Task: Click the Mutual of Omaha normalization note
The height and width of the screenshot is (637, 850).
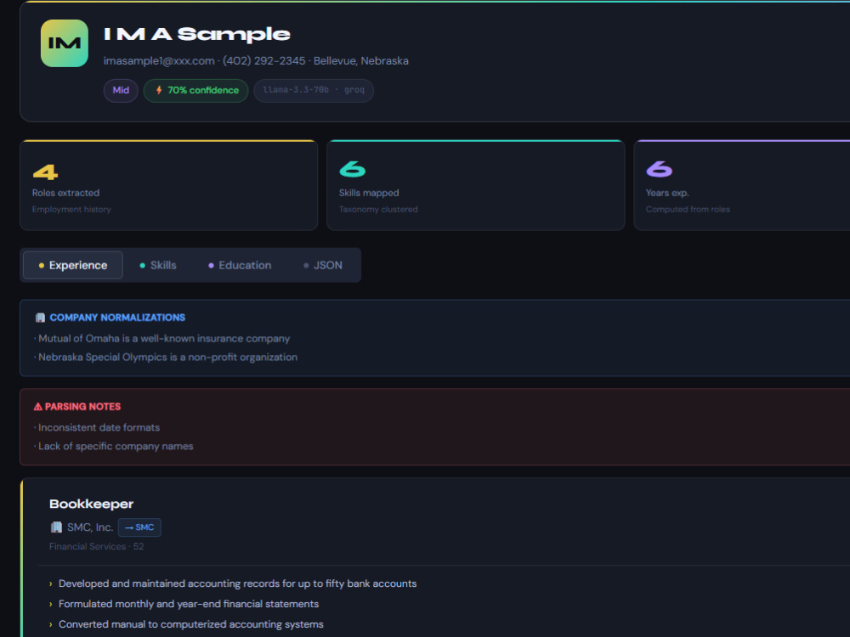Action: [x=162, y=339]
